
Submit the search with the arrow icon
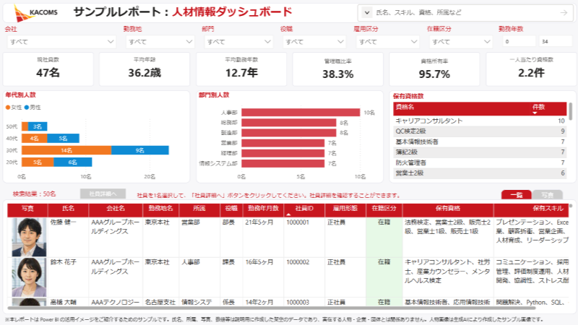click(564, 12)
